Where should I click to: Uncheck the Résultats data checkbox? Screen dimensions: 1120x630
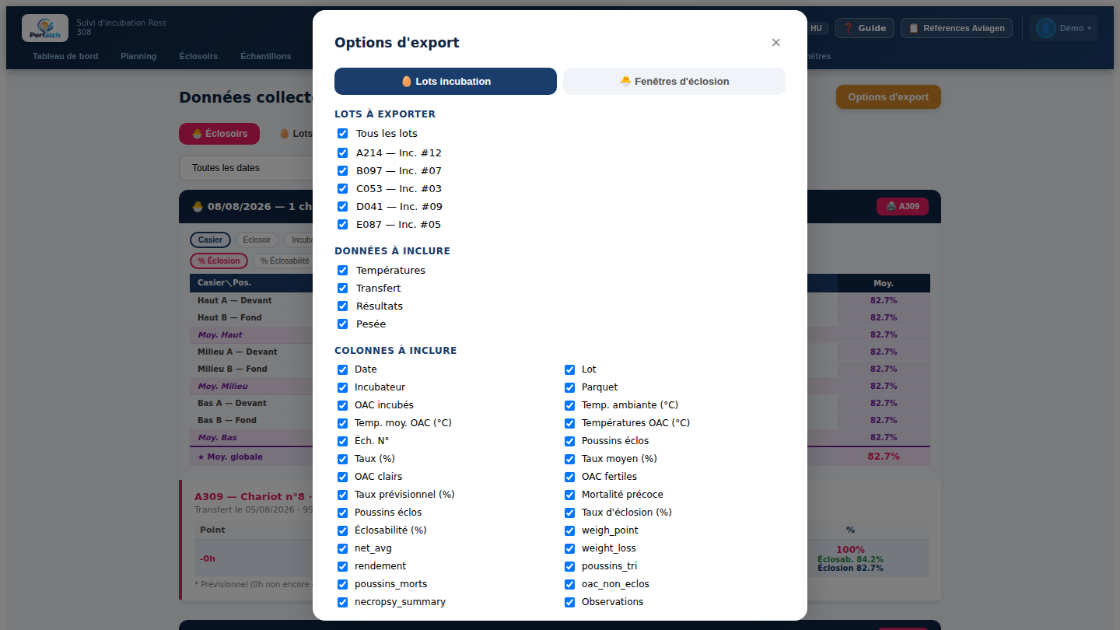pos(342,306)
